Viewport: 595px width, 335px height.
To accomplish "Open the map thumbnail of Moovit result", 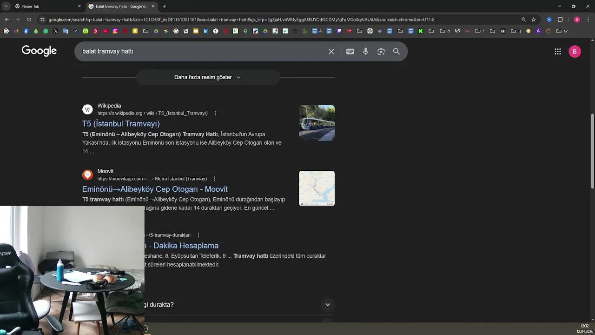I will (317, 188).
